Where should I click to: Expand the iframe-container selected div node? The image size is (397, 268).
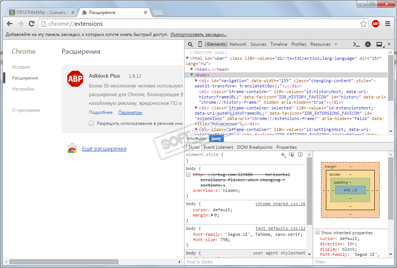tap(196, 108)
